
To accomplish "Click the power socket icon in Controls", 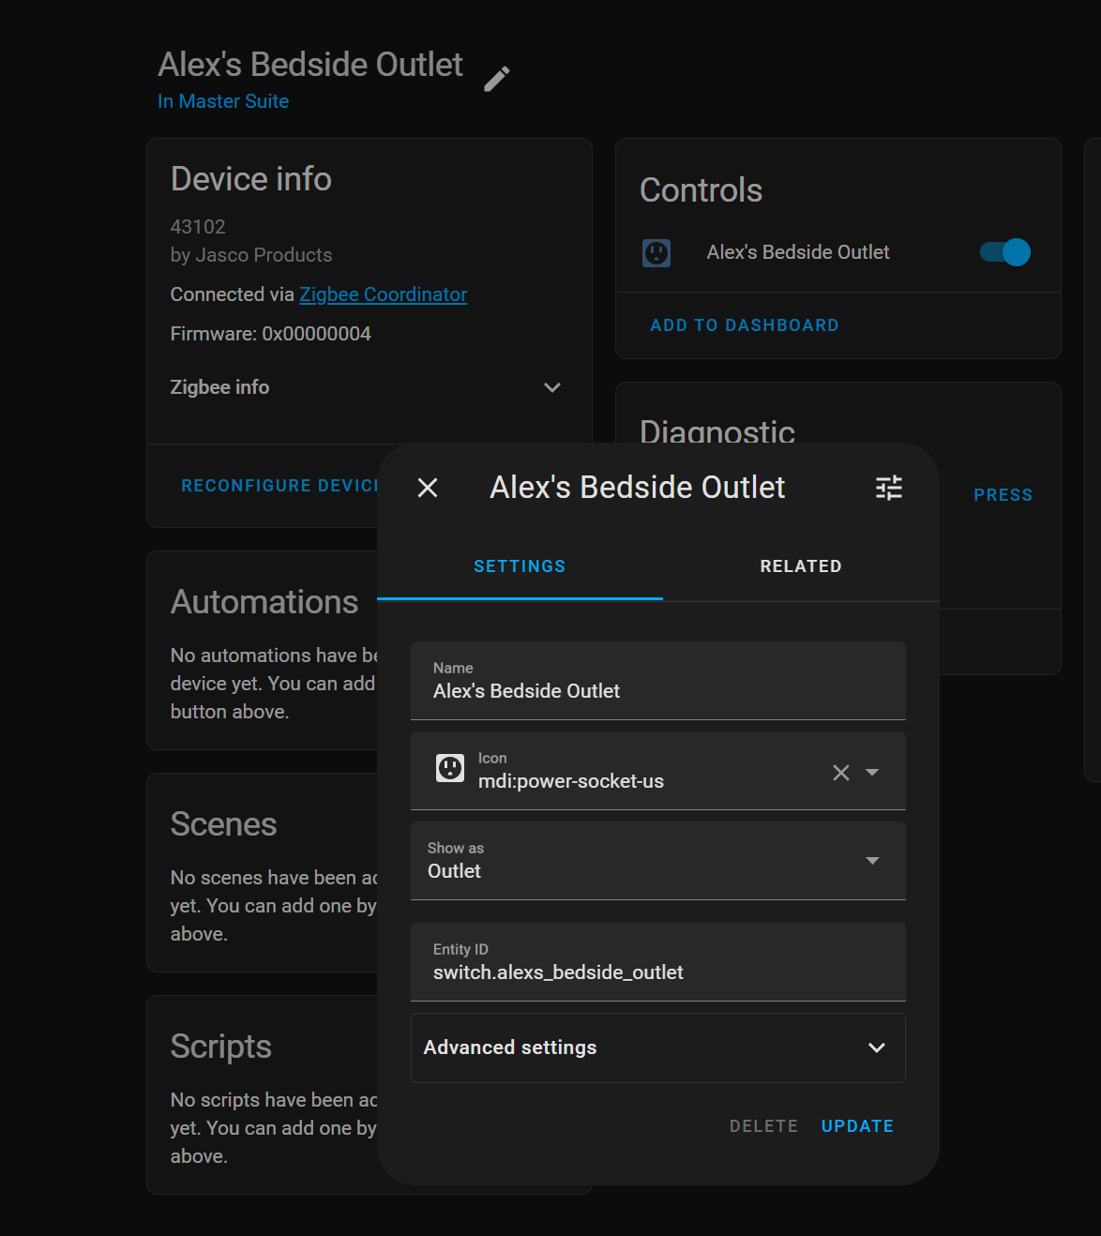I will coord(656,252).
